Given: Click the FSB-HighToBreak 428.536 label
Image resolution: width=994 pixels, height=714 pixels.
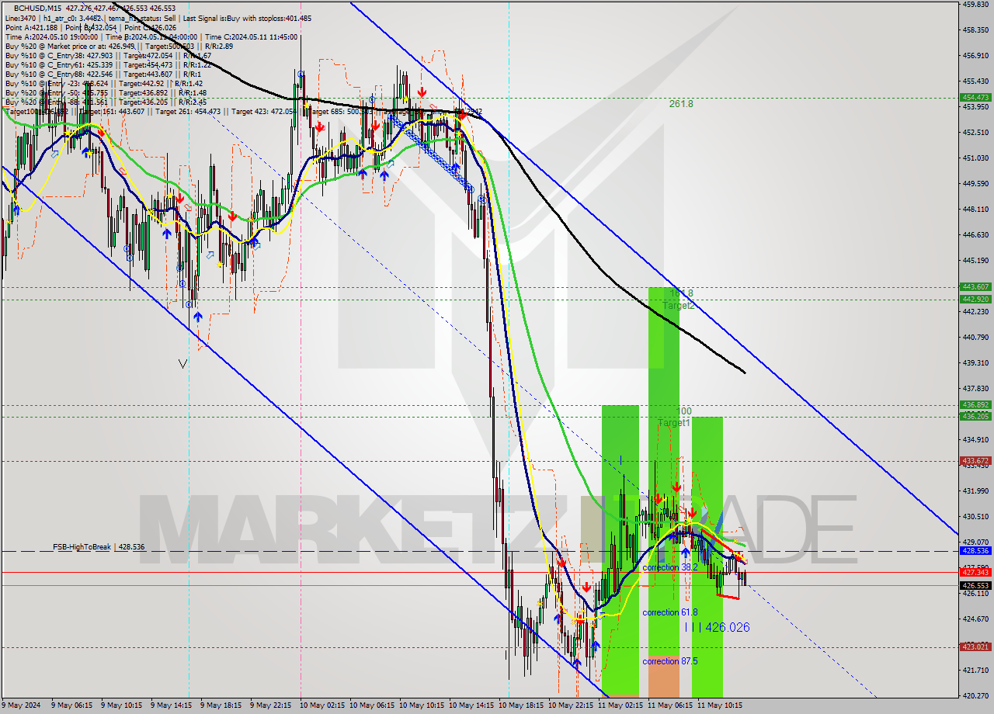Looking at the screenshot, I should click(99, 547).
